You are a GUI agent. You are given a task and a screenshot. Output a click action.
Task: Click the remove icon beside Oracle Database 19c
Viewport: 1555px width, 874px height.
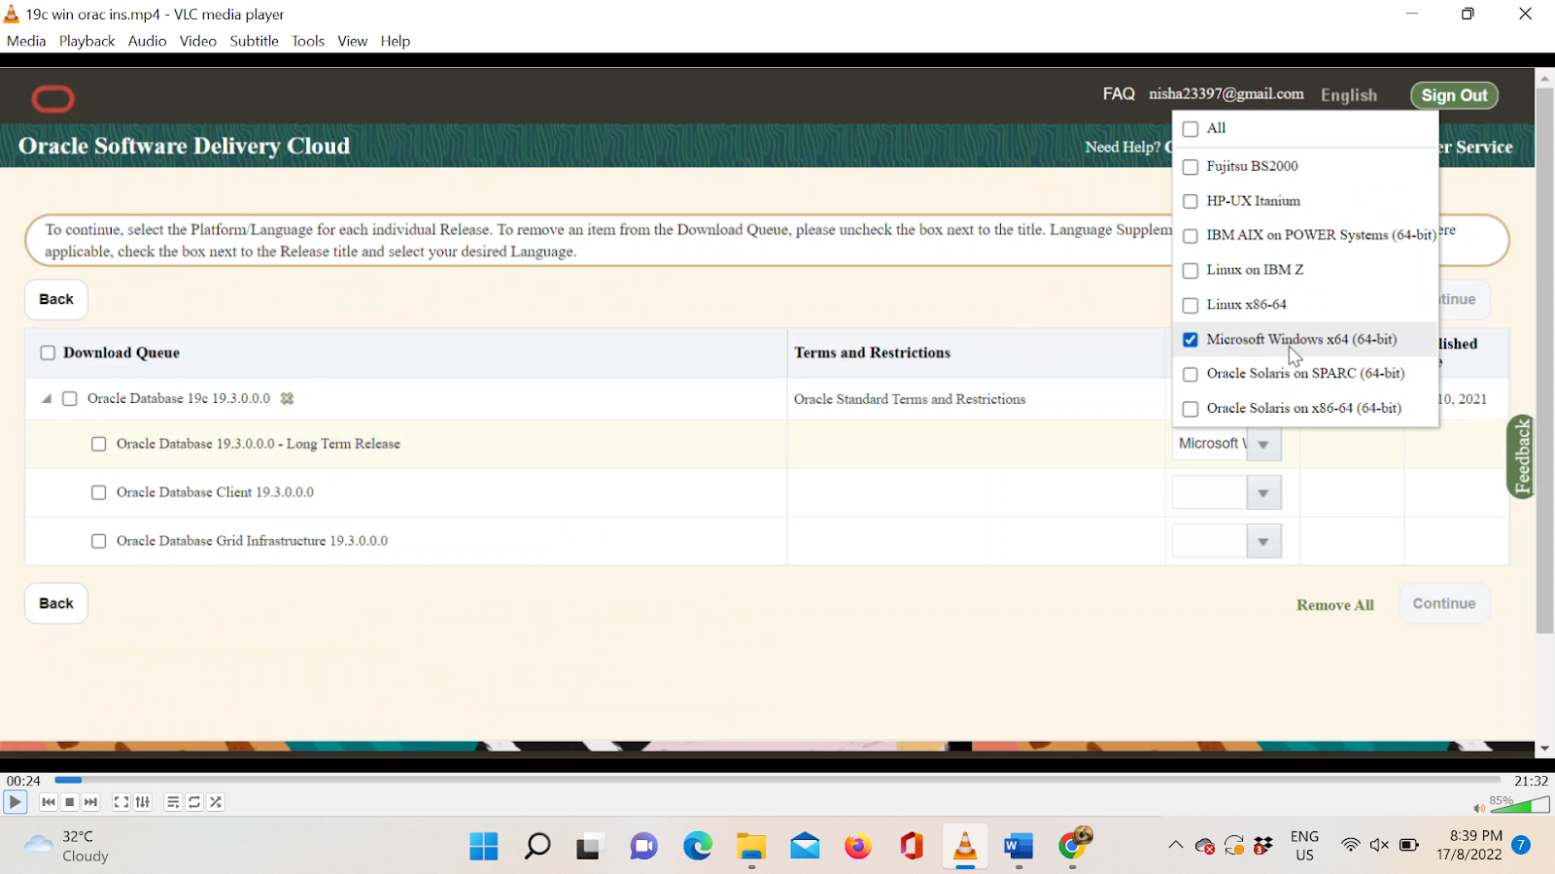(287, 398)
